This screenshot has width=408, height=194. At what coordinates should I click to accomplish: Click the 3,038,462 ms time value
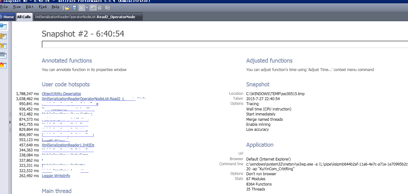28,99
